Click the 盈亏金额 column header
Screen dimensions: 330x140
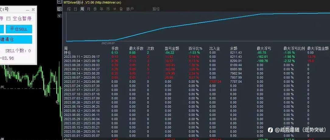(172, 49)
